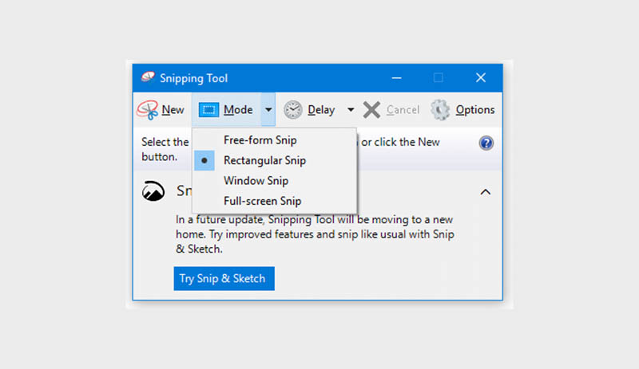Click the Delay clock icon

[x=292, y=110]
